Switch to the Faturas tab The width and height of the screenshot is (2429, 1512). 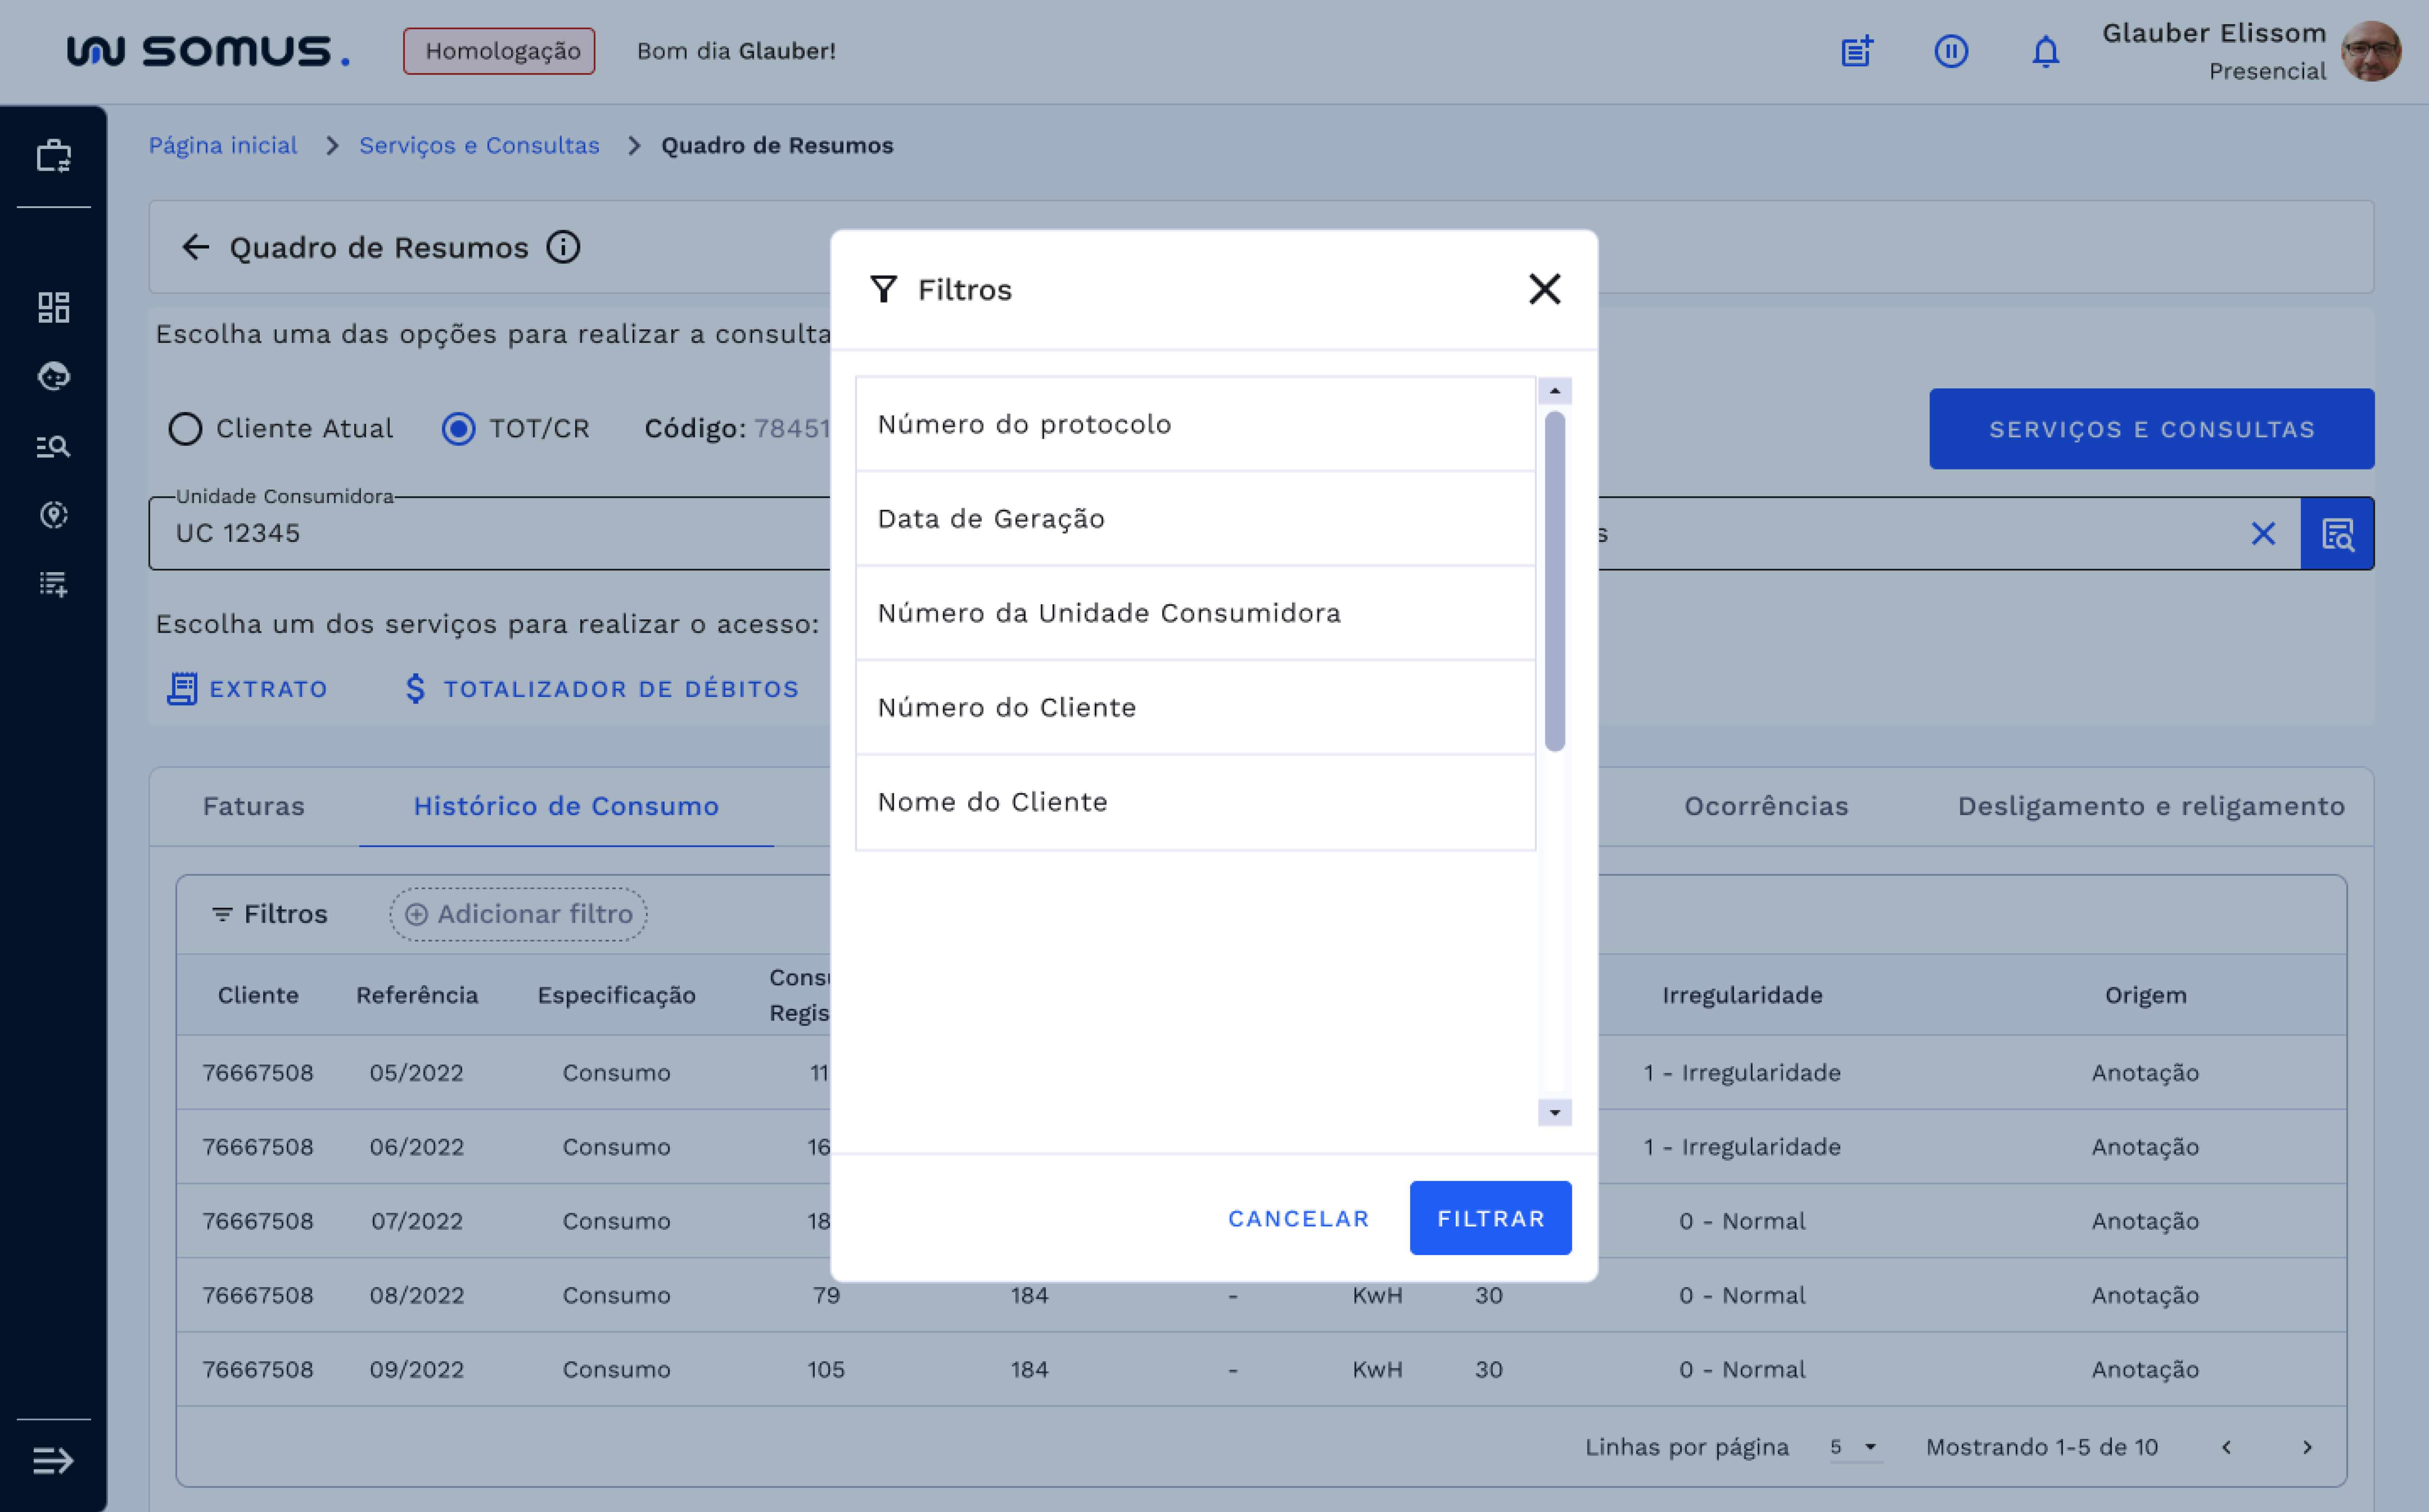tap(253, 806)
